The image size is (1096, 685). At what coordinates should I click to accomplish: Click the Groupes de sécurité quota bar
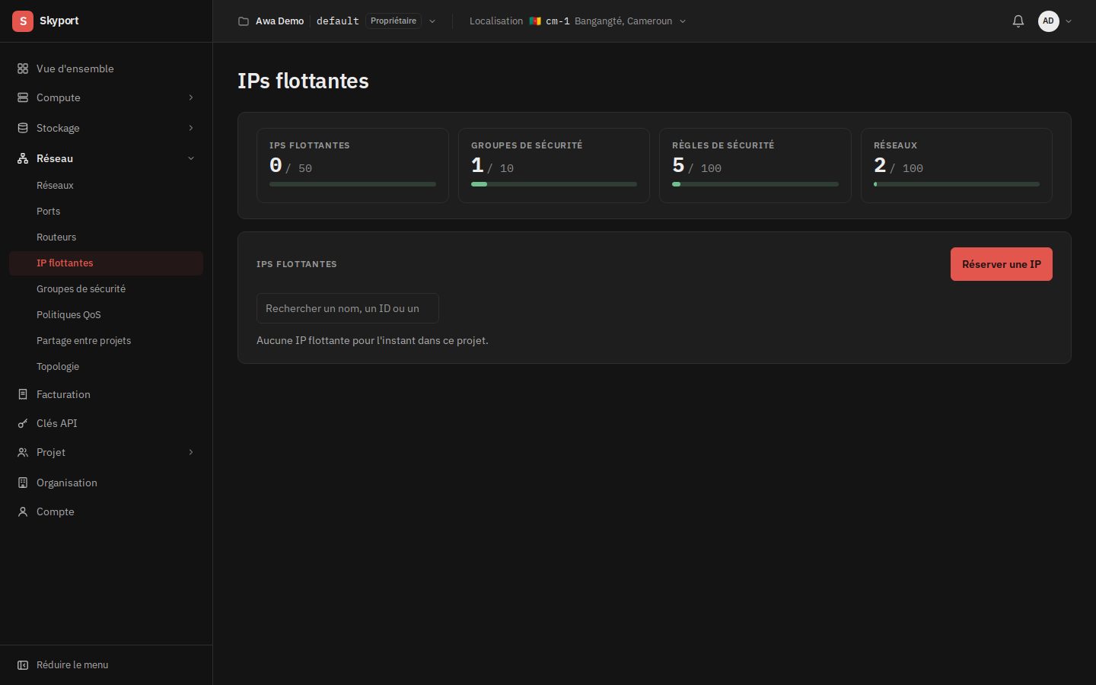point(554,184)
